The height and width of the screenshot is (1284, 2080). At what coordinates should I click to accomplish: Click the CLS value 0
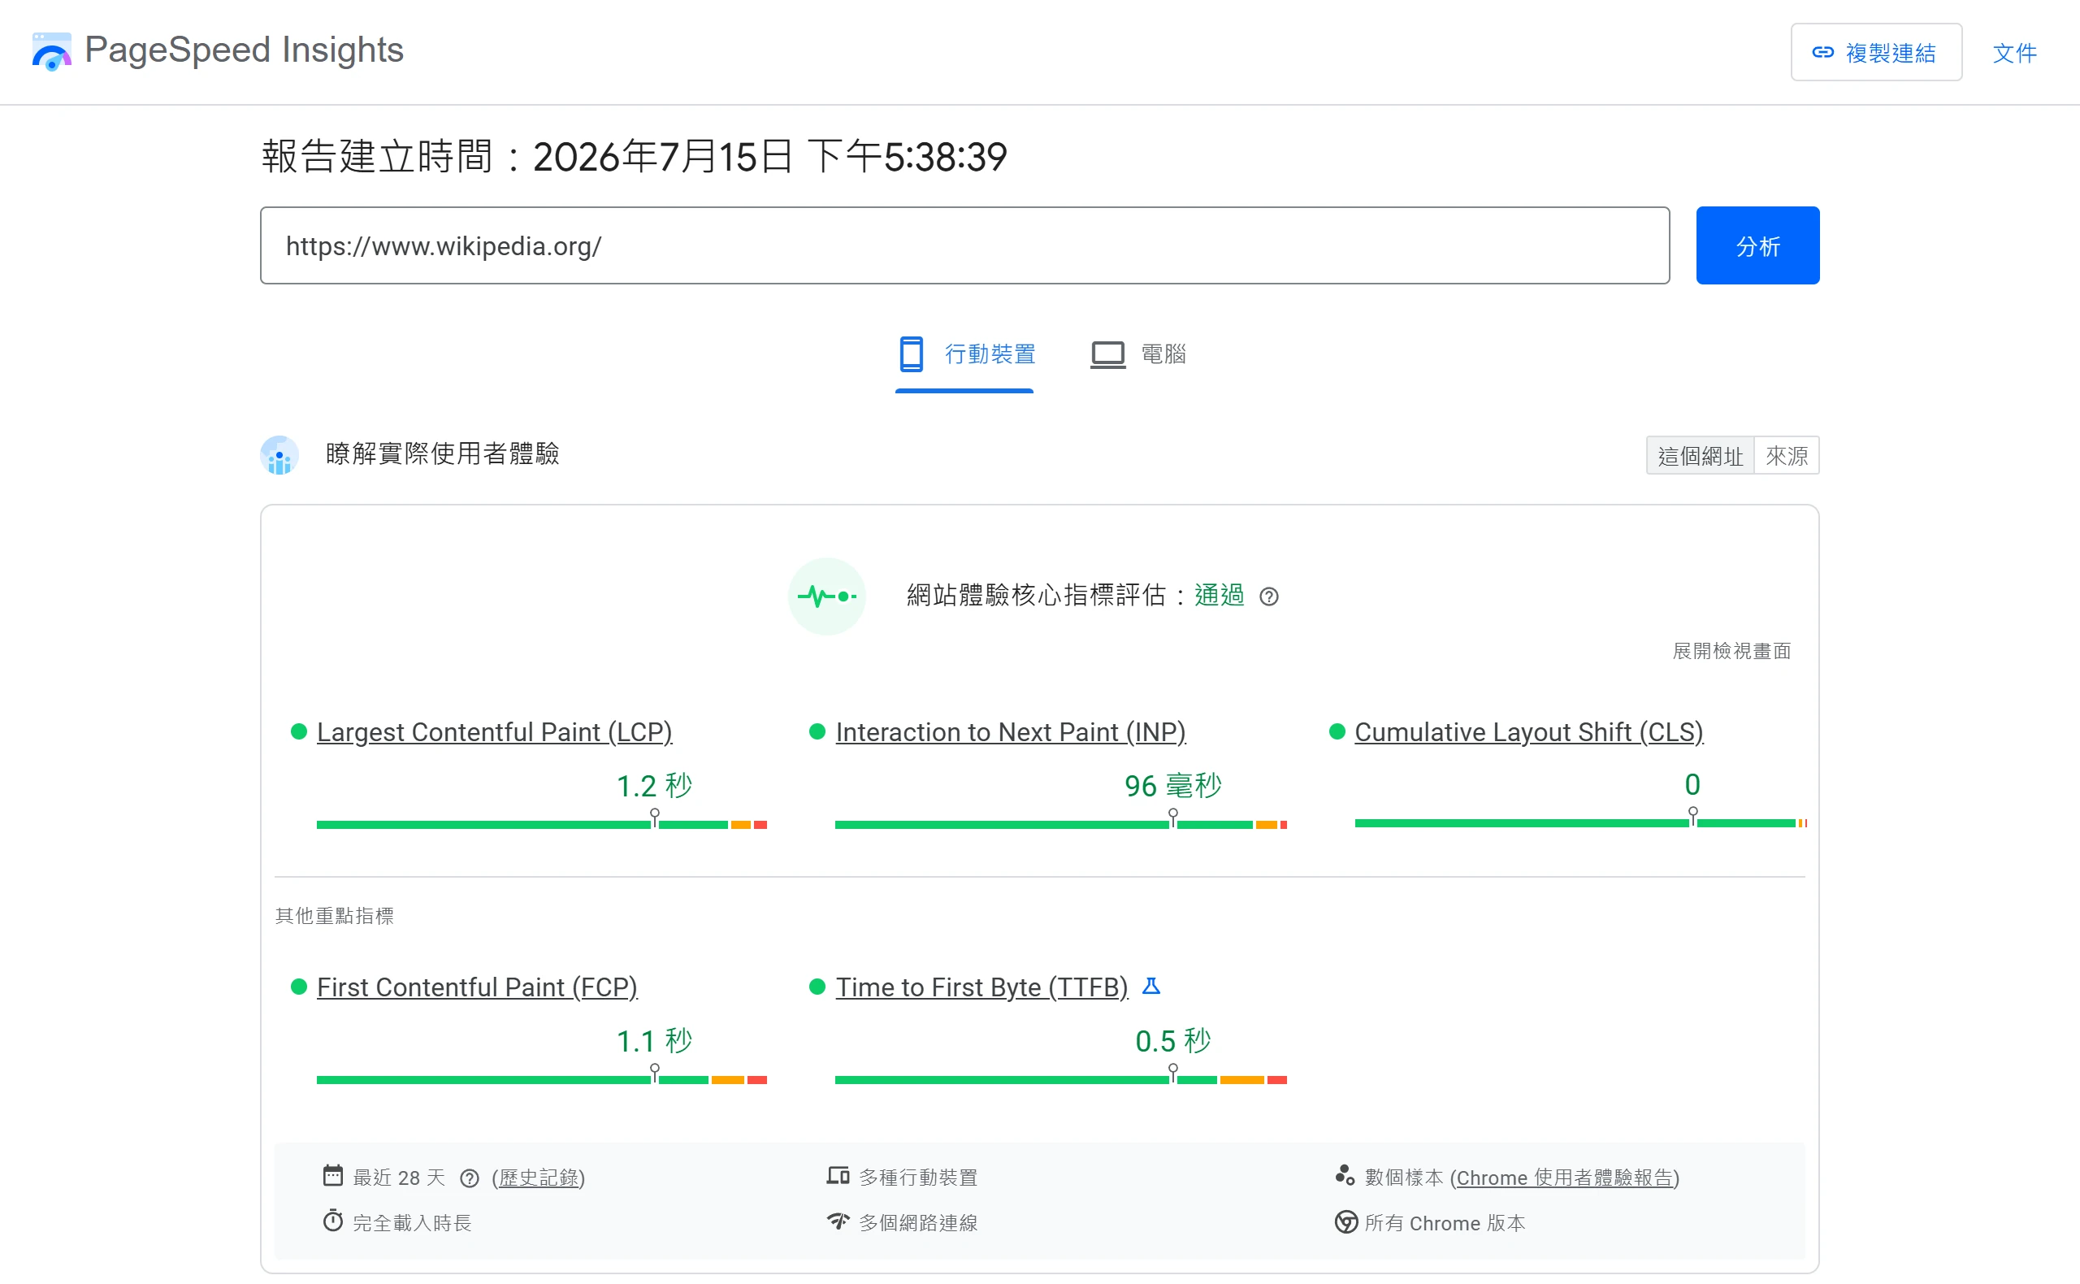[1692, 785]
